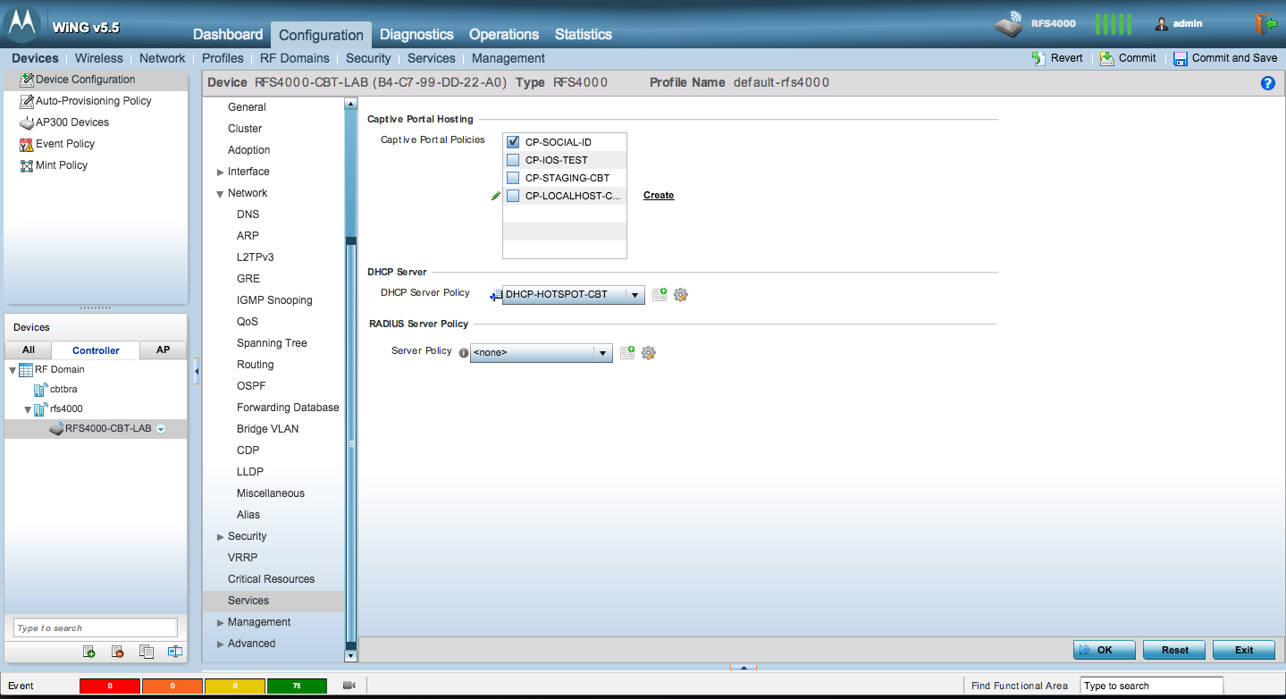The width and height of the screenshot is (1286, 699).
Task: Click the Auto-Provisioning Policy icon
Action: [x=27, y=101]
